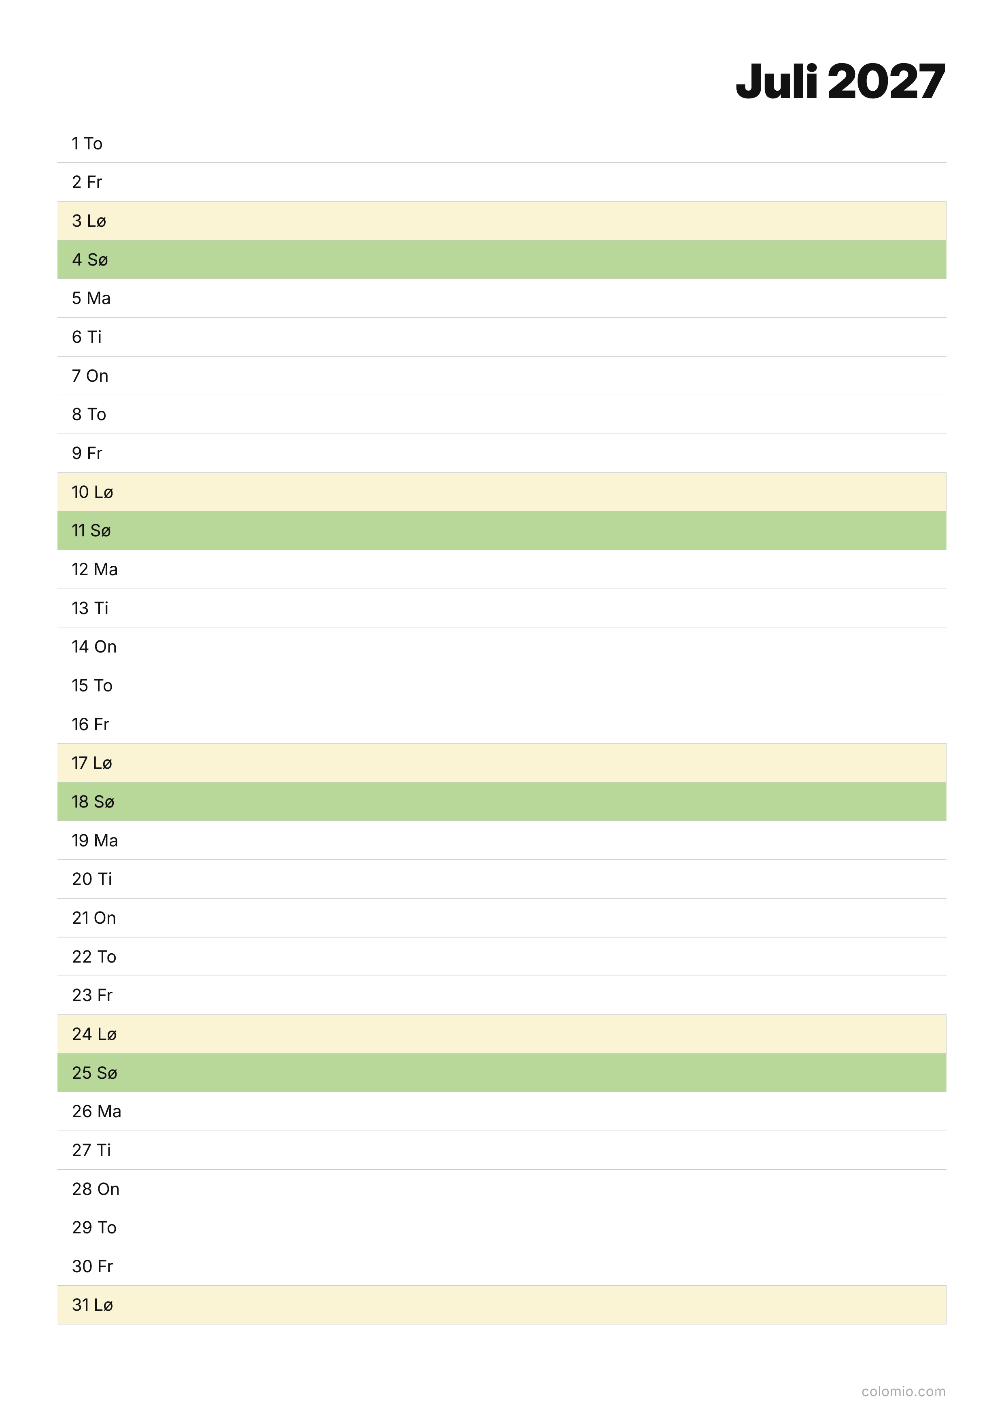This screenshot has width=1004, height=1420.
Task: Select the 18 Sø Sunday row
Action: (501, 801)
